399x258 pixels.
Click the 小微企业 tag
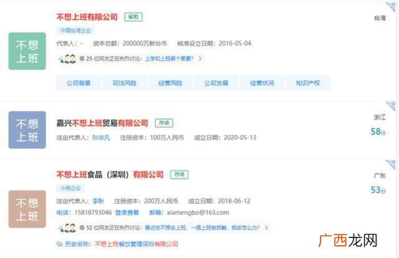click(x=70, y=188)
